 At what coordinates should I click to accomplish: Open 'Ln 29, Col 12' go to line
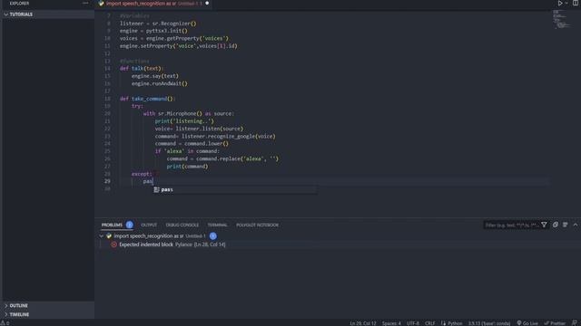tap(363, 323)
